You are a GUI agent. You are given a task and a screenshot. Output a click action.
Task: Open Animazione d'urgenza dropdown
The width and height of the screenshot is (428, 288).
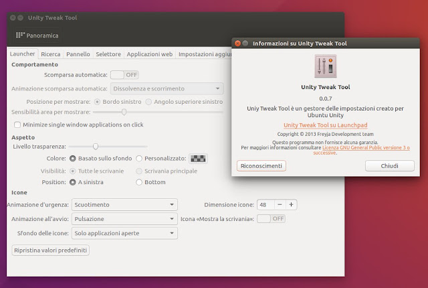coord(124,205)
